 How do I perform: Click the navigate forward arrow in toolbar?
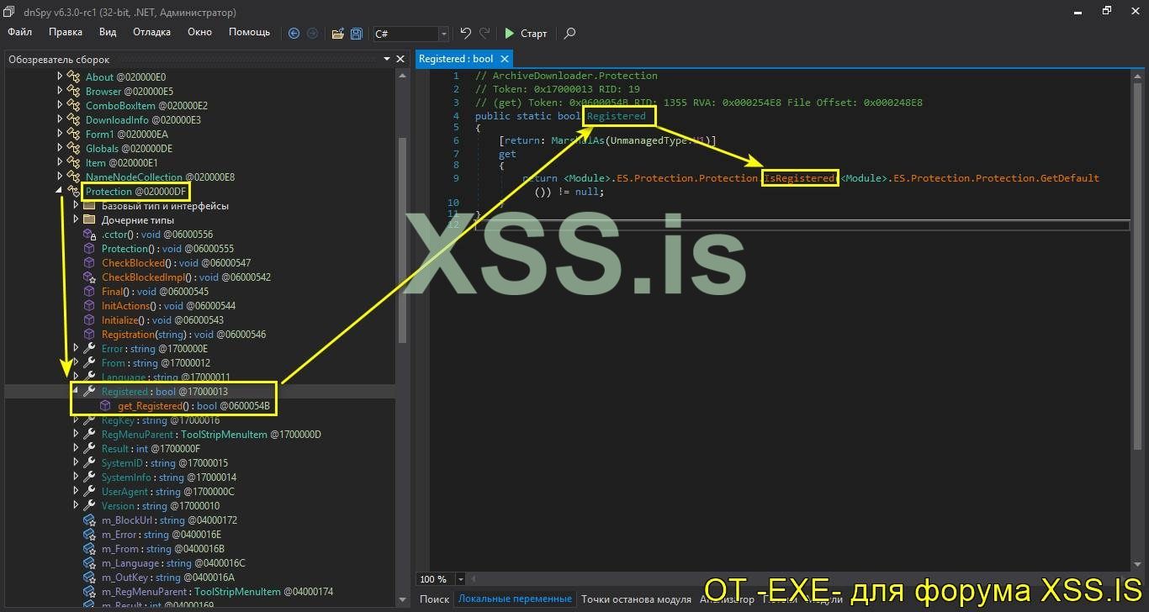[313, 34]
